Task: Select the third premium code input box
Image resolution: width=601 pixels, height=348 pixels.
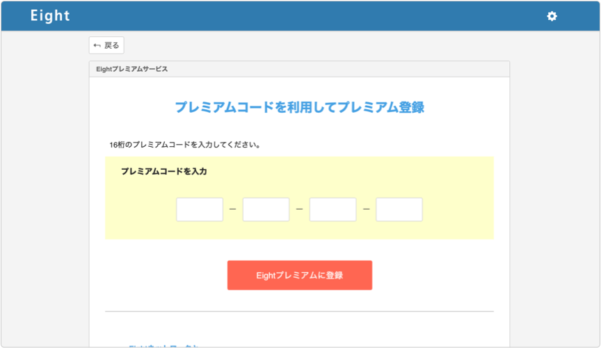Action: pos(332,209)
